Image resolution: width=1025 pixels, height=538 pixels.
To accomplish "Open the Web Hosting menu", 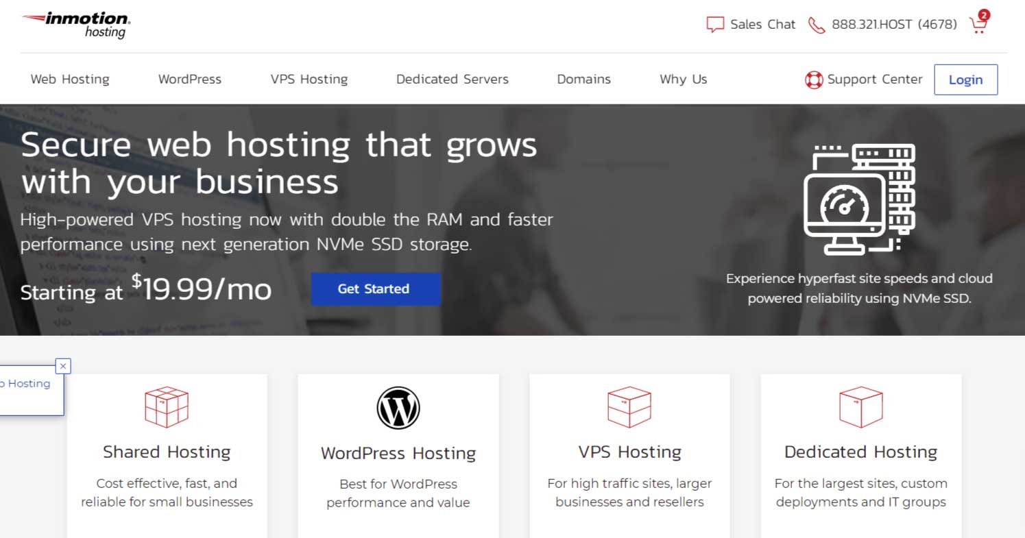I will pyautogui.click(x=70, y=80).
